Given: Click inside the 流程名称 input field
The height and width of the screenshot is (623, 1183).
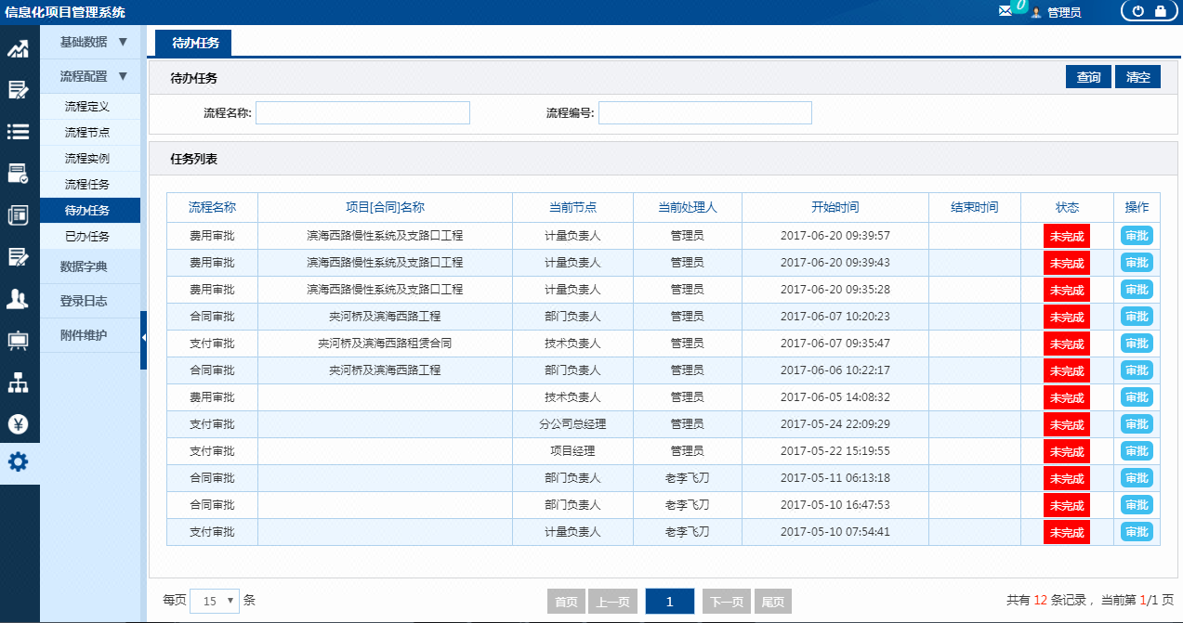Looking at the screenshot, I should click(362, 112).
